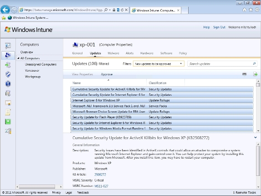
Task: Switch to the Policy tab
Action: [183, 53]
